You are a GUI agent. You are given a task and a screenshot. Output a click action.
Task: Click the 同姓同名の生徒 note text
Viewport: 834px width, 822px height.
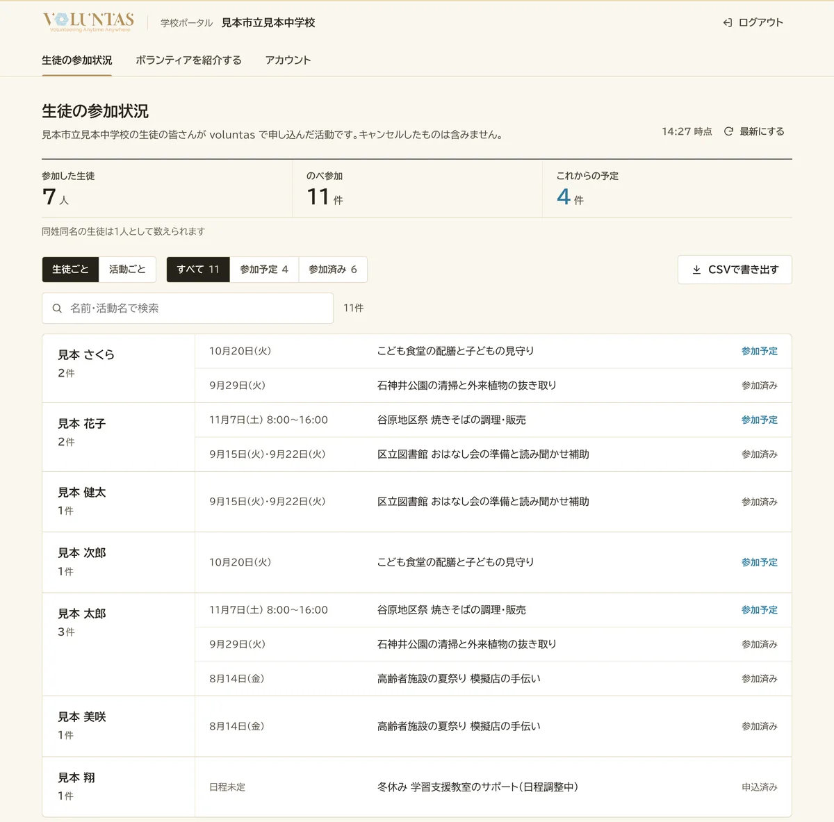[123, 231]
